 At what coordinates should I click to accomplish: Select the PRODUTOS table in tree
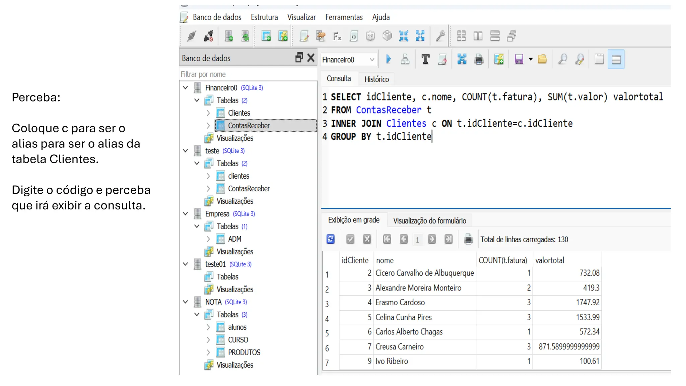[244, 352]
